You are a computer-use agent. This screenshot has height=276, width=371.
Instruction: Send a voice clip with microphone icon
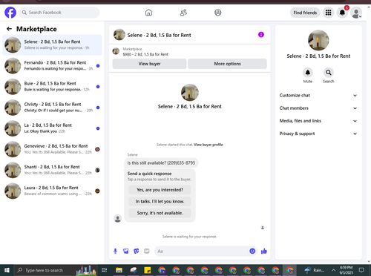tap(115, 252)
